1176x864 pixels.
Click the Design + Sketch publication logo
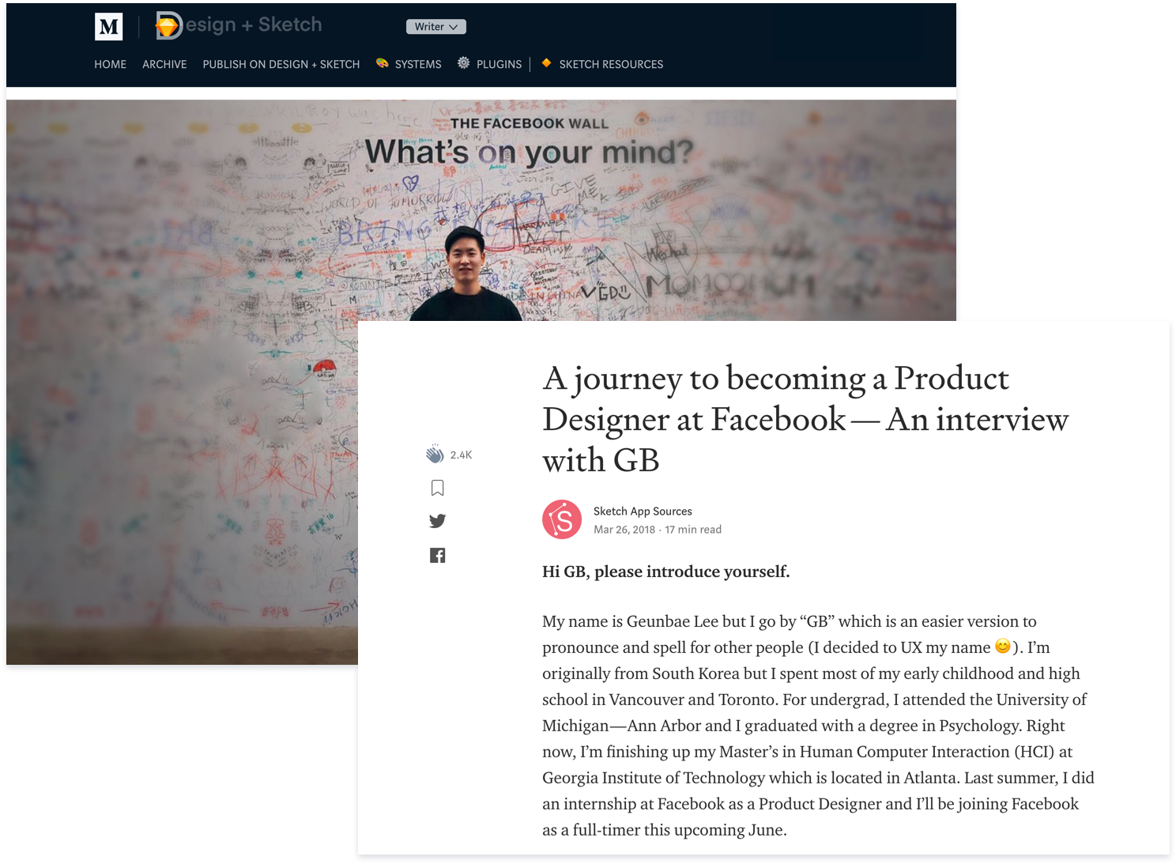tap(239, 25)
